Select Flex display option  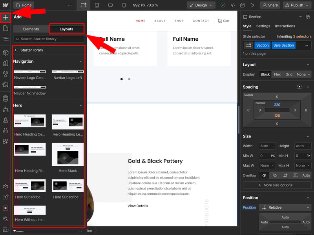click(277, 74)
